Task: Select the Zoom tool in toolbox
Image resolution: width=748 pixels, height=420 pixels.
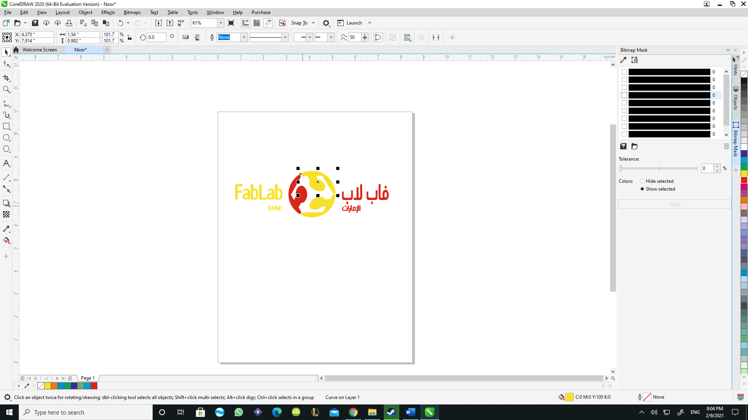Action: pyautogui.click(x=6, y=89)
